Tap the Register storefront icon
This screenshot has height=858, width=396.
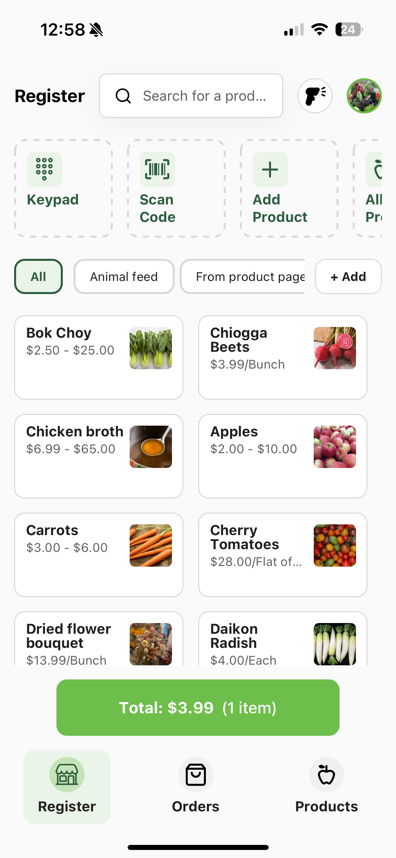coord(67,775)
